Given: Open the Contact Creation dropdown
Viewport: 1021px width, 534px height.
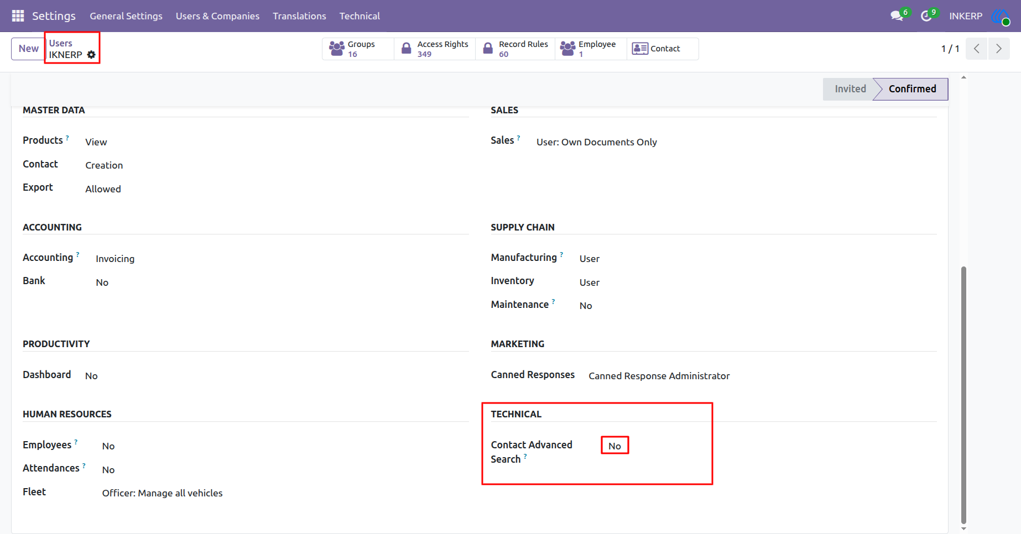Looking at the screenshot, I should pos(104,165).
